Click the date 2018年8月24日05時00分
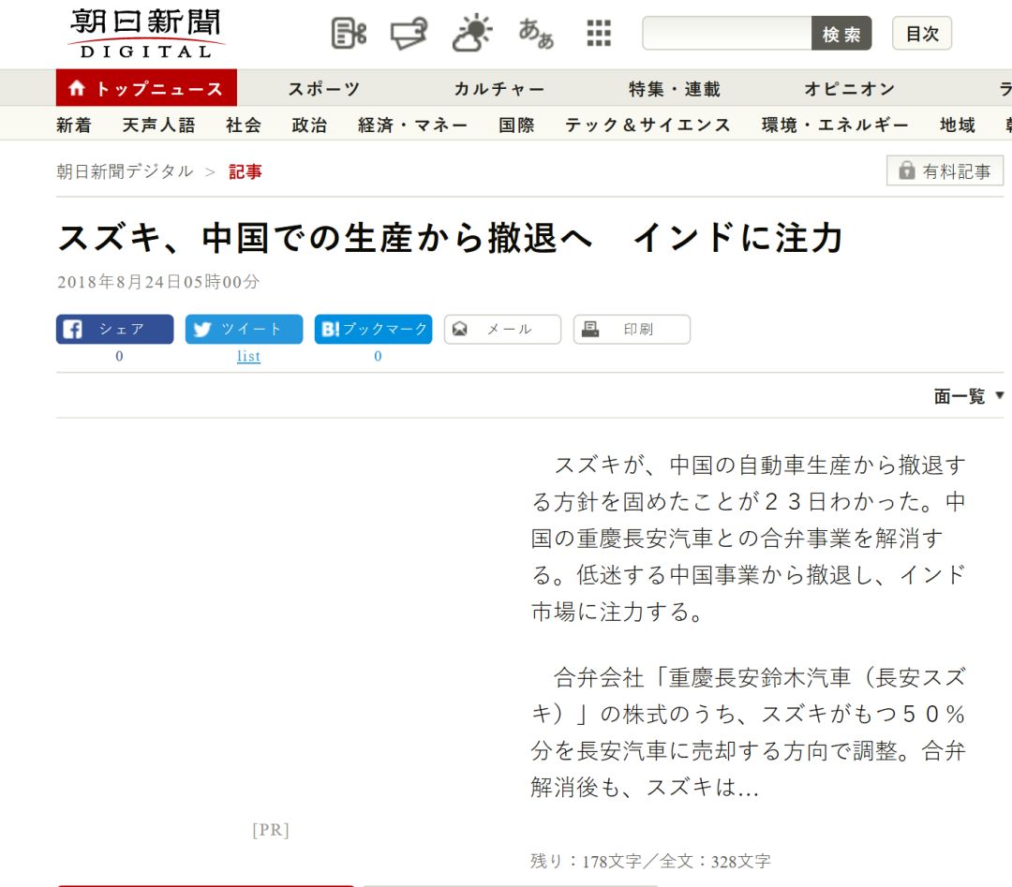Image resolution: width=1012 pixels, height=887 pixels. 158,281
